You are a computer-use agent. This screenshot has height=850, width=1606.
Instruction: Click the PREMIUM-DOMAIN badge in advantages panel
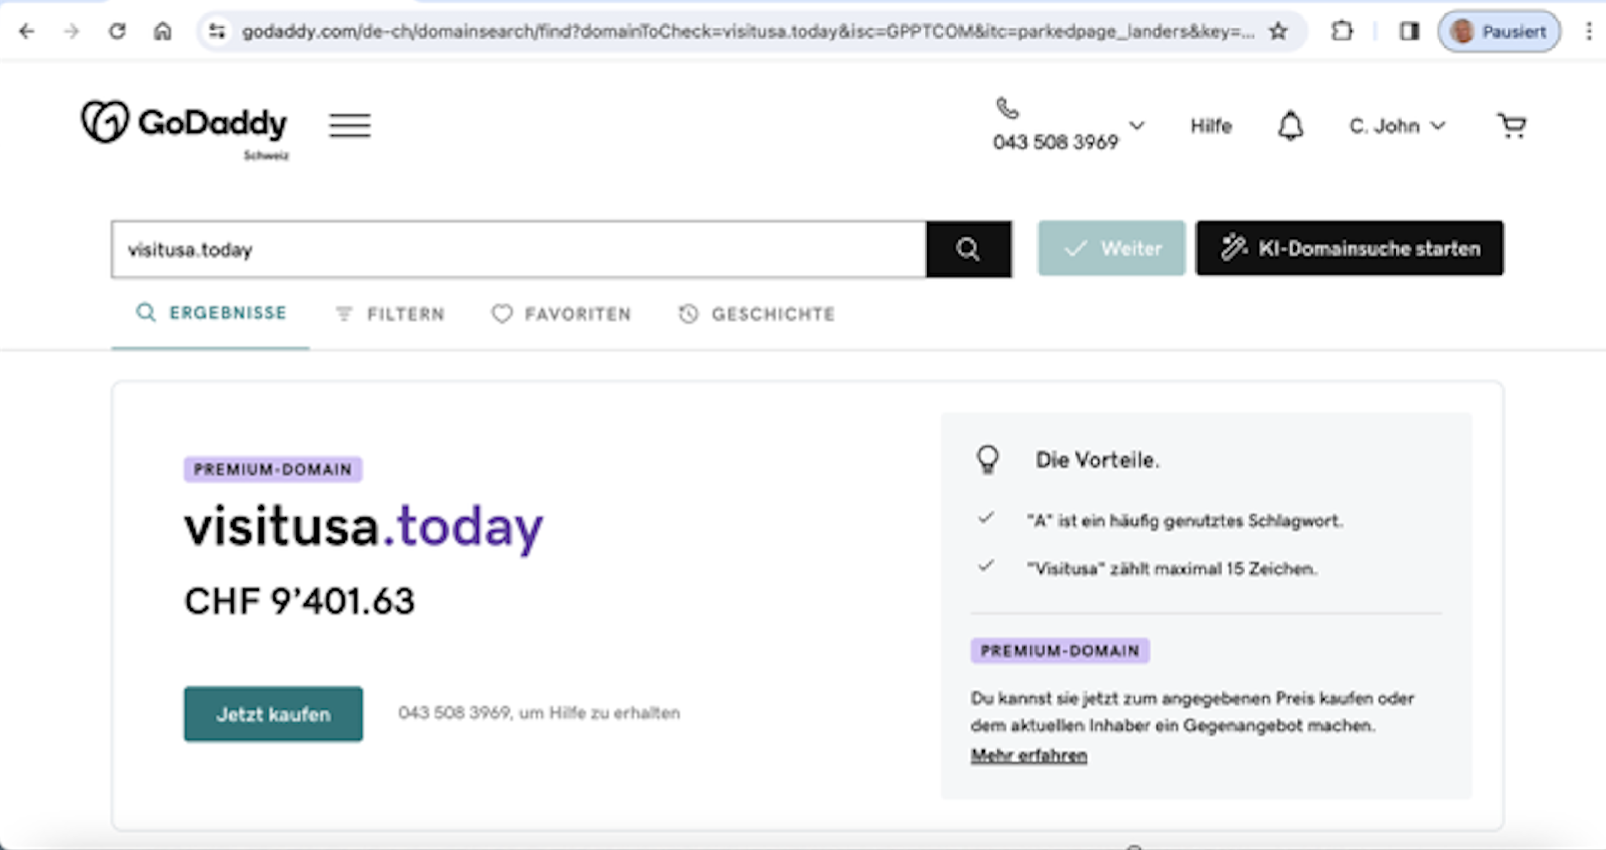(1059, 651)
